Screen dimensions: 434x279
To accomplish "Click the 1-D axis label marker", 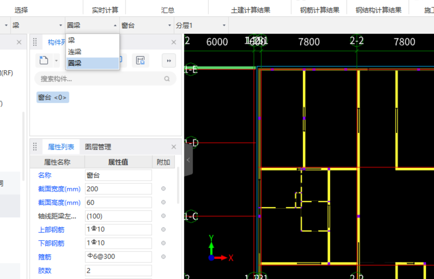I will tap(191, 143).
